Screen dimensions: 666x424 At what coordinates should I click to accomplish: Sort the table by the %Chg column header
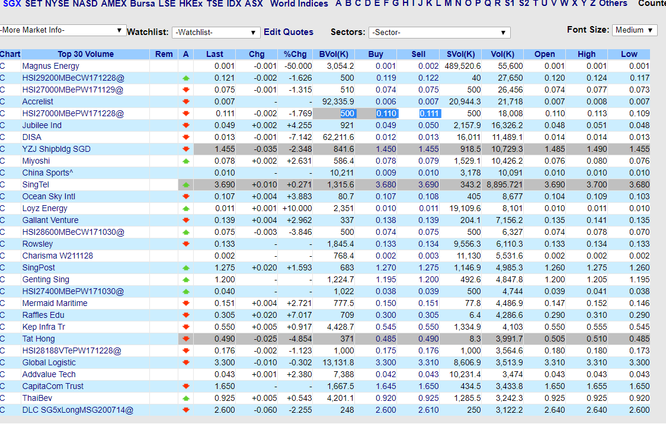click(x=295, y=54)
